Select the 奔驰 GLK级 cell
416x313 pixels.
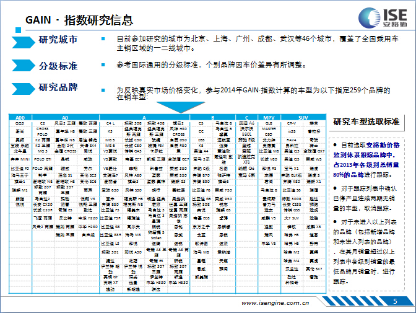pos(292,175)
